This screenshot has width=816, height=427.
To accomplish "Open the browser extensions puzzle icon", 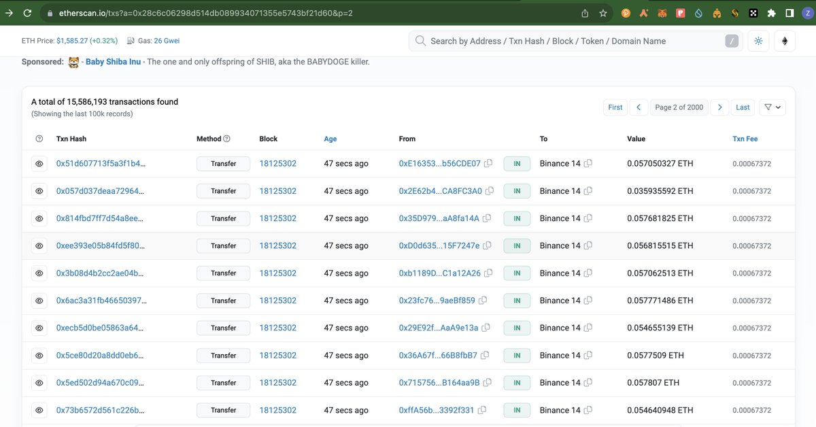I will [x=771, y=12].
